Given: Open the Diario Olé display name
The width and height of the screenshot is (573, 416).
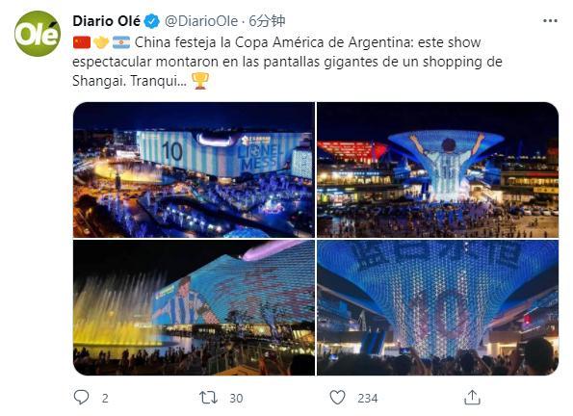Looking at the screenshot, I should click(106, 21).
